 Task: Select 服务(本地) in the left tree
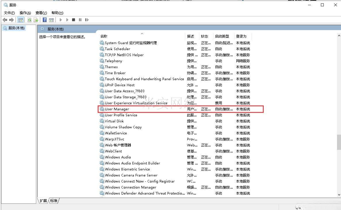pos(16,28)
